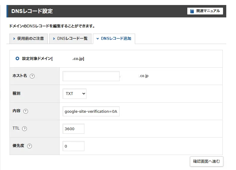Open the 関連マニュアル link
This screenshot has width=236, height=170.
205,11
